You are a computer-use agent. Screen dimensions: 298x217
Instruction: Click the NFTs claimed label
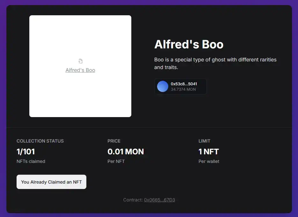[x=31, y=161]
